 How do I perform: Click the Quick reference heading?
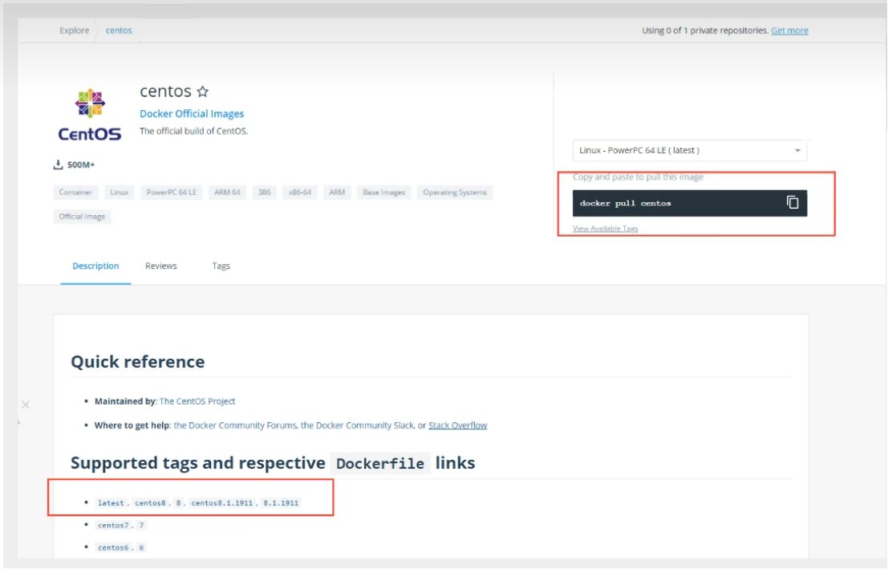[138, 362]
